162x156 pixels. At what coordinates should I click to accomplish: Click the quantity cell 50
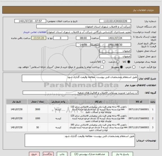37,127
